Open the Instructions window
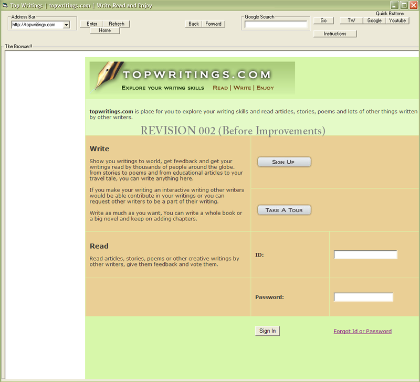The height and width of the screenshot is (382, 420). point(335,34)
